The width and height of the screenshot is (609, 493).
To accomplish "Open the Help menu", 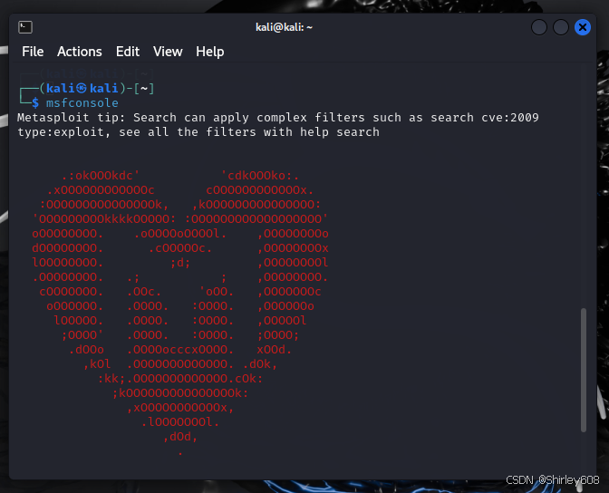I will pos(209,52).
